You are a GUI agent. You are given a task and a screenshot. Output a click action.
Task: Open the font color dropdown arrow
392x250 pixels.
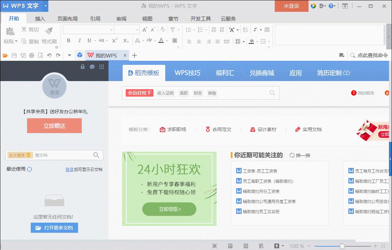click(166, 41)
